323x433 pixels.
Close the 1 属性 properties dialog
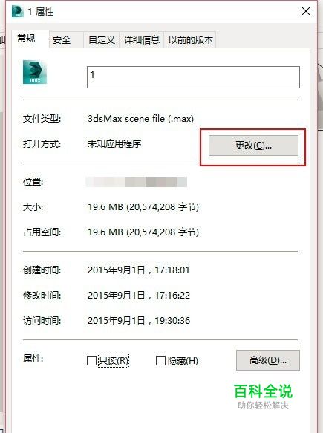pos(306,11)
